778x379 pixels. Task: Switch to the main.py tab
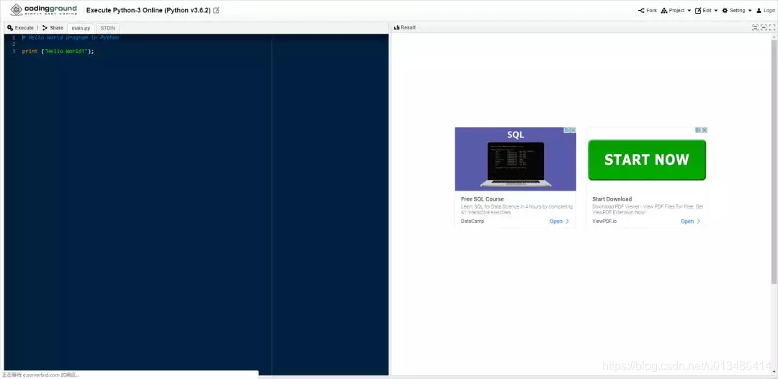[81, 28]
